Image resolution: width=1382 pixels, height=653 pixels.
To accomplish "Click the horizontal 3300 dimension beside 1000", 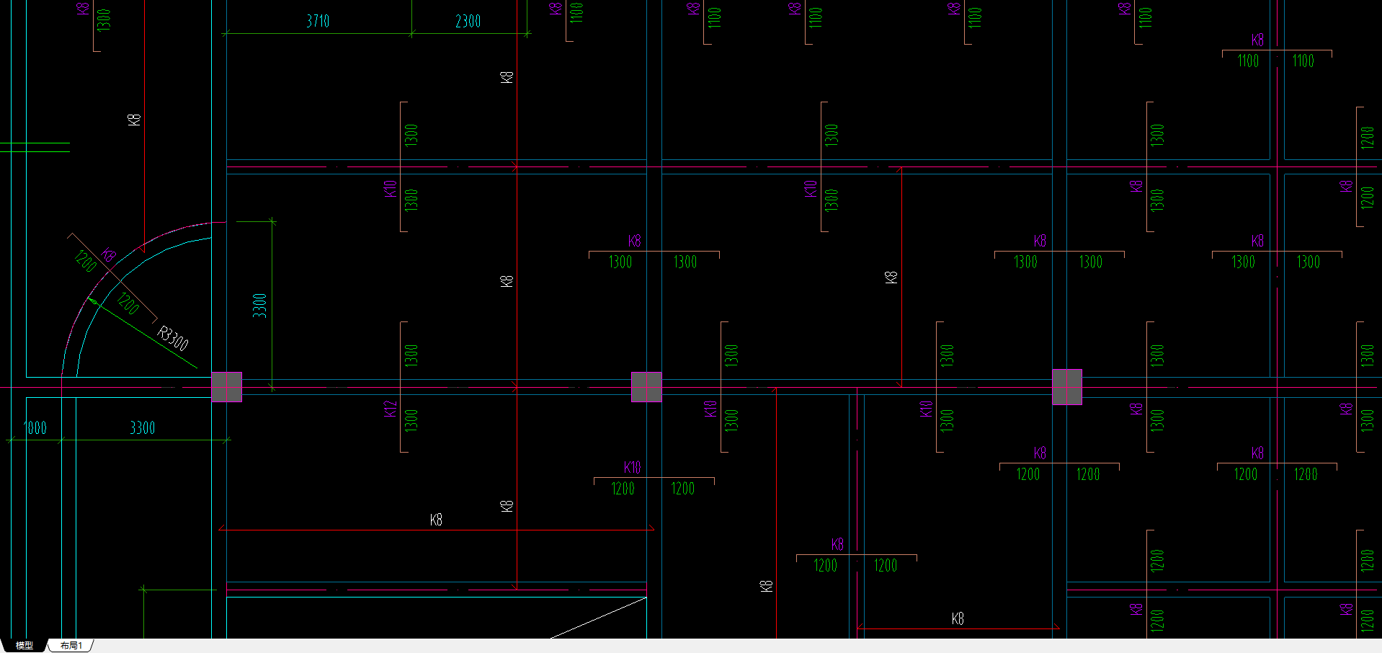I will pos(142,427).
